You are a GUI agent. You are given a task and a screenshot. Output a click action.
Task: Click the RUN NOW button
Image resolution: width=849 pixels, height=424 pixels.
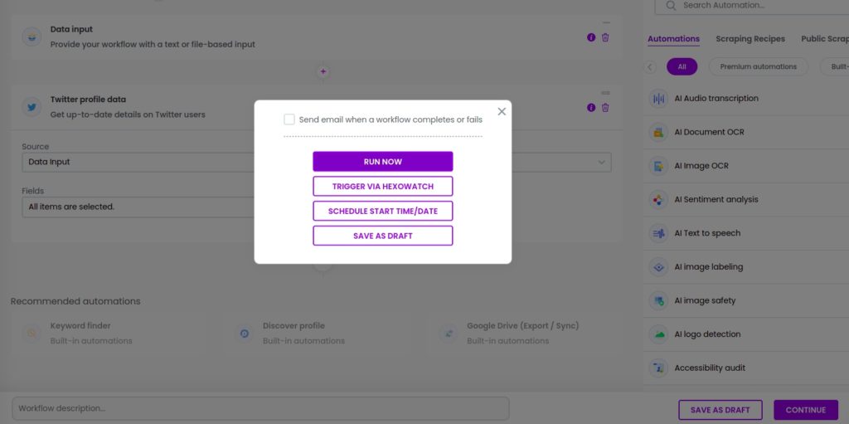383,162
